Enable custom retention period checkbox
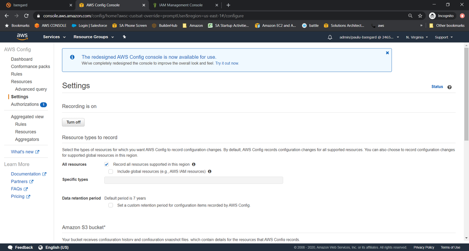The height and width of the screenshot is (251, 469). tap(111, 205)
